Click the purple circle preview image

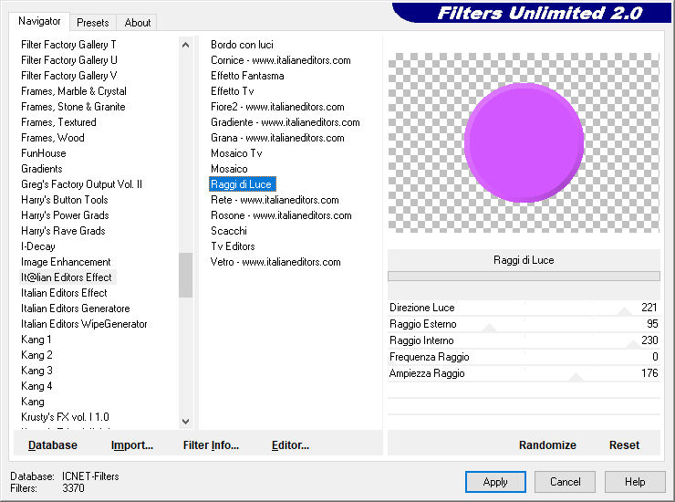[524, 142]
